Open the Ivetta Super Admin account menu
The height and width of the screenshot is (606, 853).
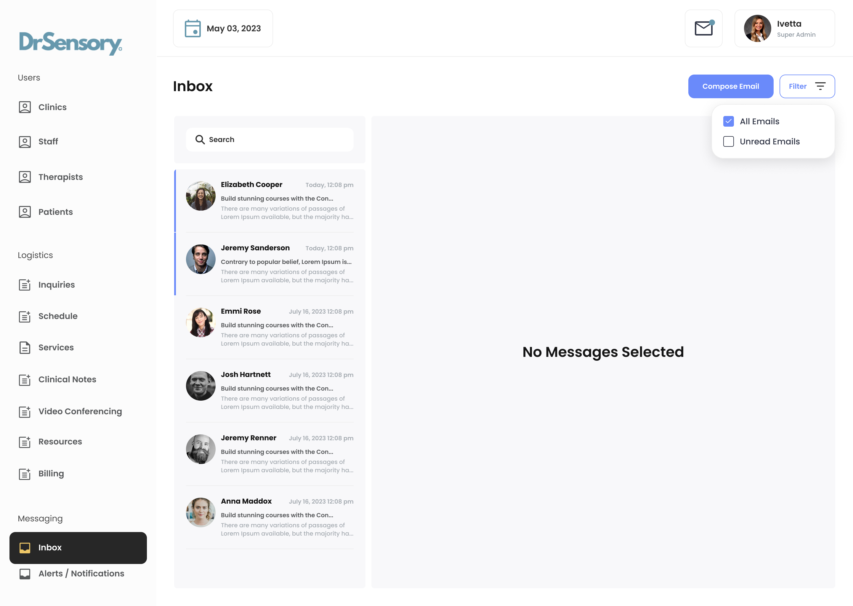(x=785, y=28)
